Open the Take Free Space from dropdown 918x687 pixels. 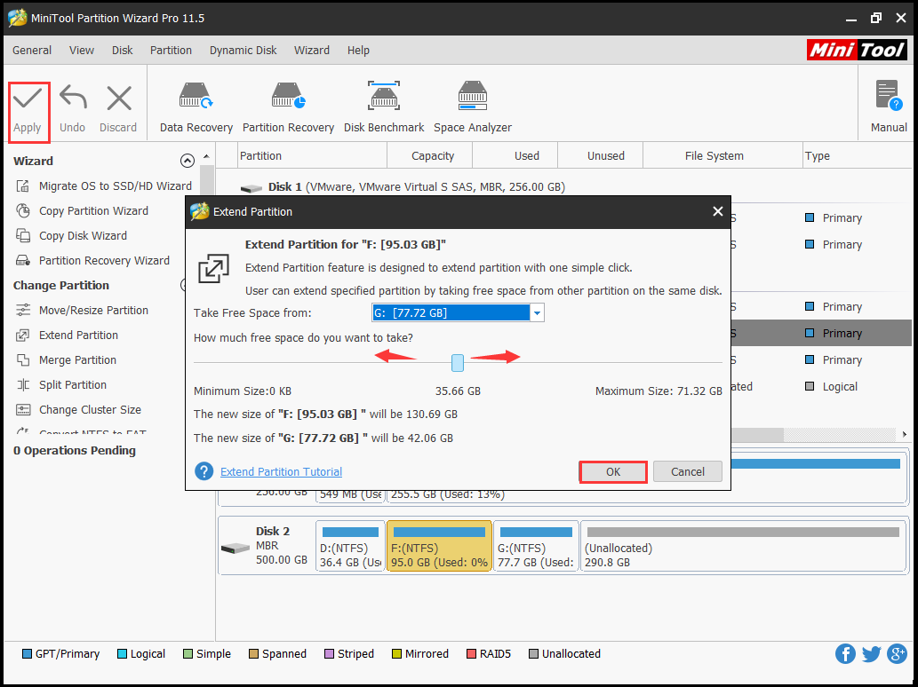pyautogui.click(x=537, y=312)
